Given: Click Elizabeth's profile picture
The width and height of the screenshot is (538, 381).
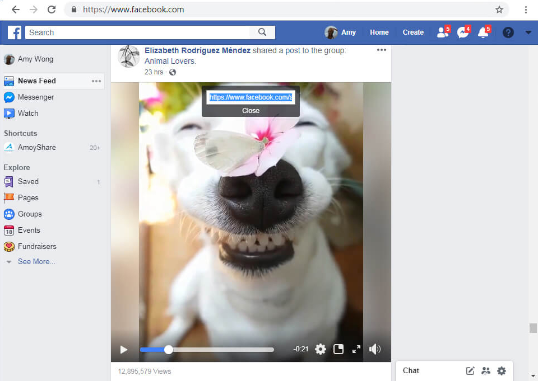Looking at the screenshot, I should (x=129, y=57).
